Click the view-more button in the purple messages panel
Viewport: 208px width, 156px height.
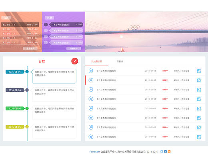click(74, 48)
